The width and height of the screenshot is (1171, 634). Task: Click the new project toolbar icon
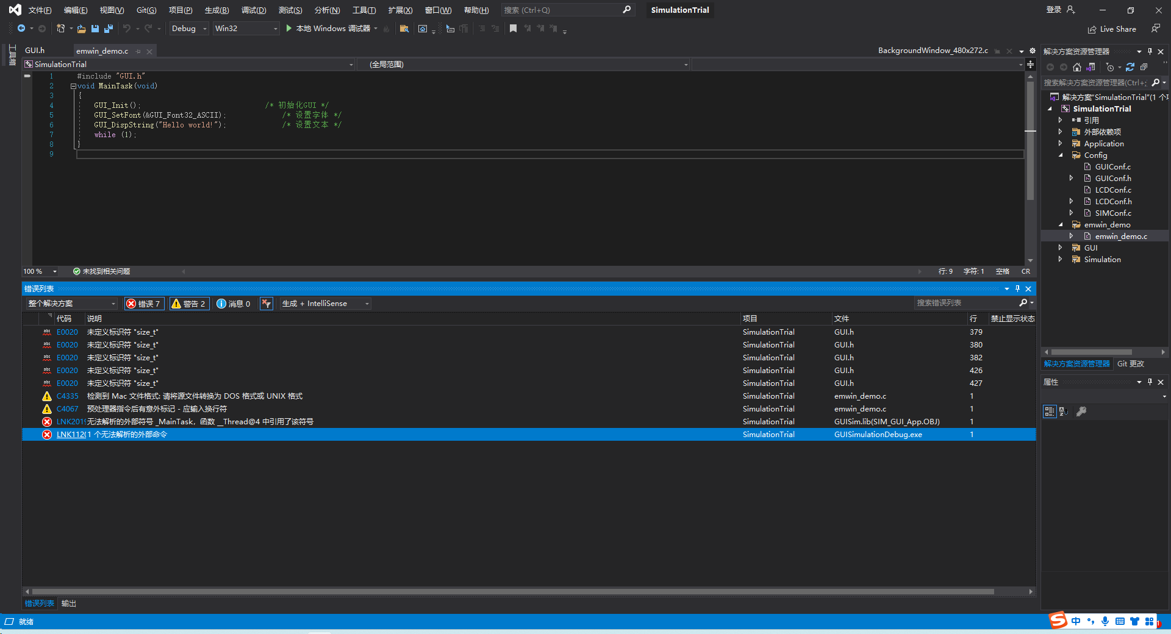tap(60, 29)
